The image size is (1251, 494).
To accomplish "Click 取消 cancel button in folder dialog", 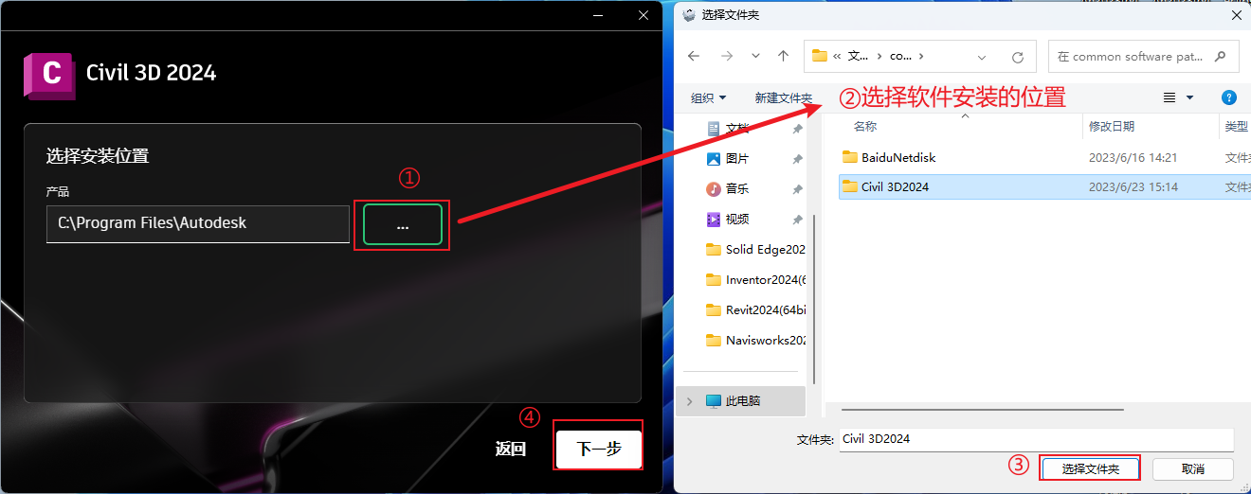I will point(1193,468).
